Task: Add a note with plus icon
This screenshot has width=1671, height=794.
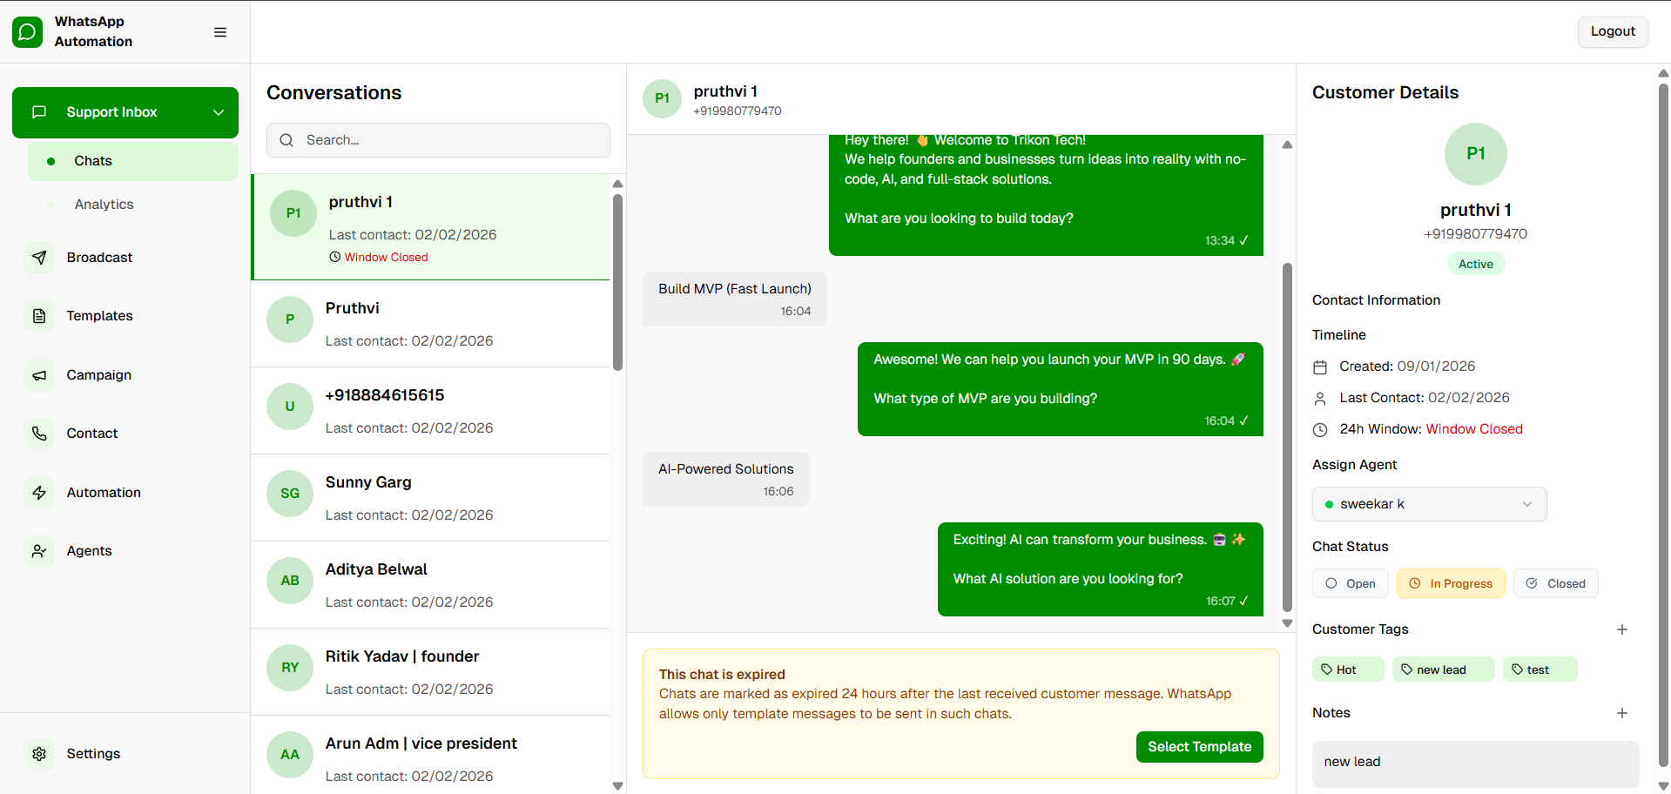Action: 1621,713
